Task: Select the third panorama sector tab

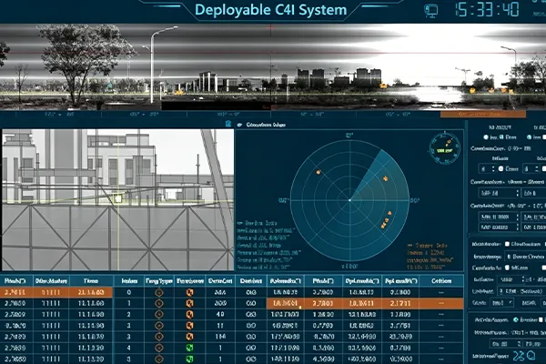Action: coord(228,115)
